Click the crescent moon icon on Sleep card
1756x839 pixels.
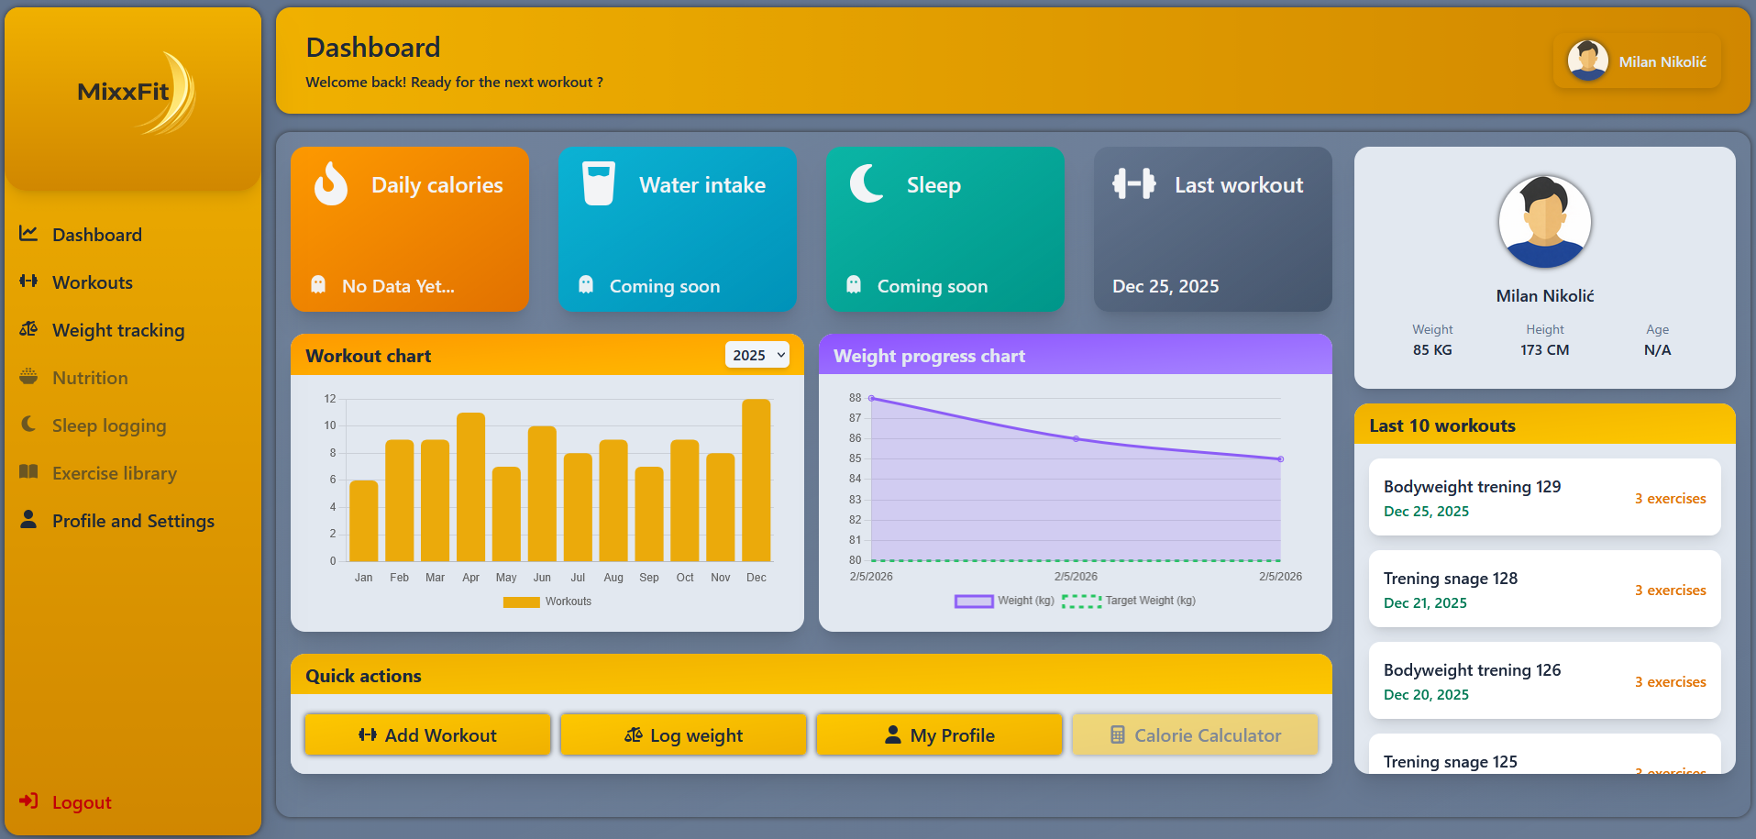[x=867, y=184]
